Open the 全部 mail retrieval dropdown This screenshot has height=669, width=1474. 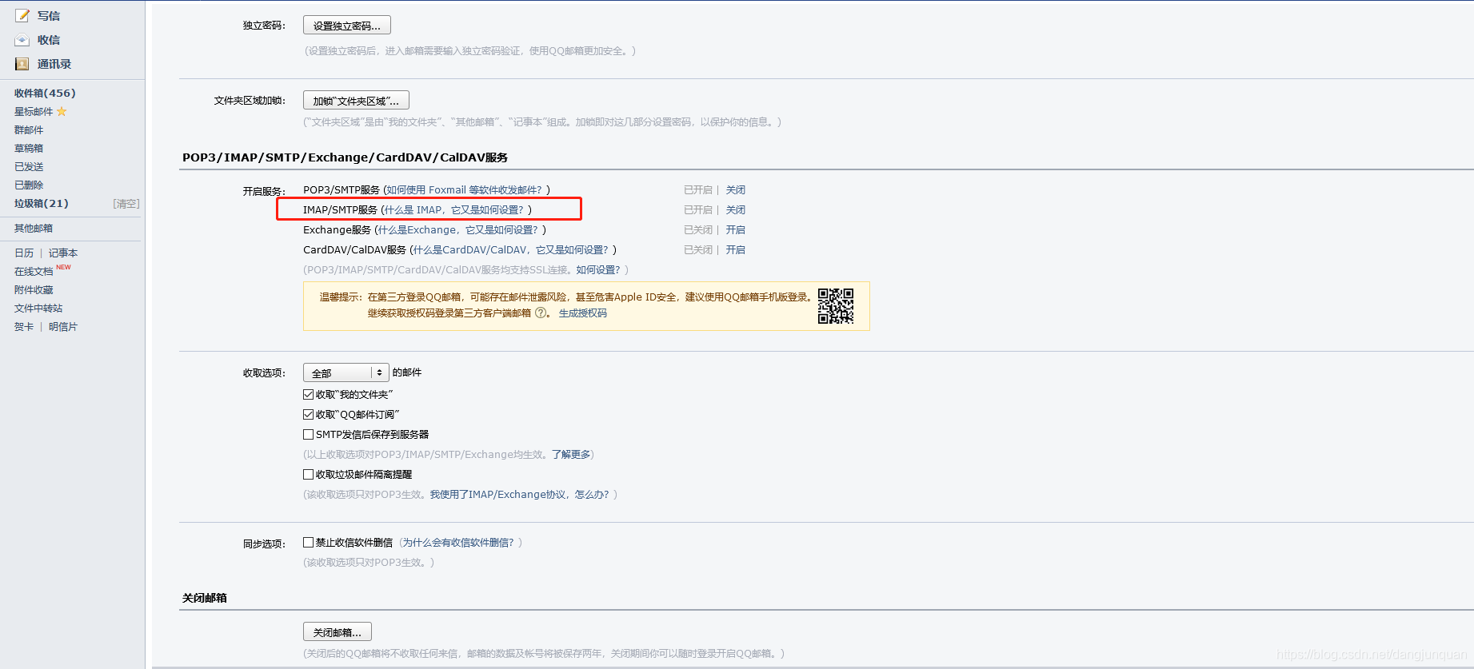click(x=346, y=373)
